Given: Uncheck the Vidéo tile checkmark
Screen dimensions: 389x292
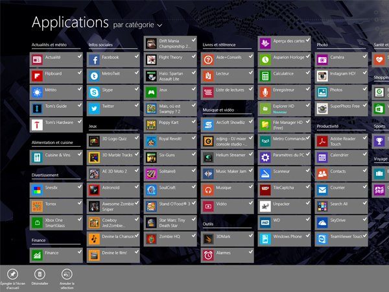Looking at the screenshot, I should pos(251,203).
